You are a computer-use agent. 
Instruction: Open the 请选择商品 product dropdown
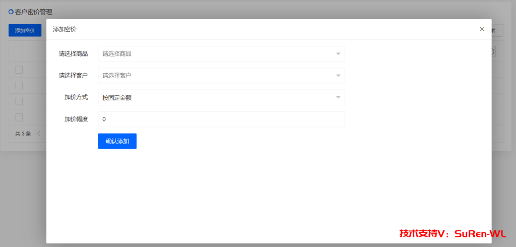click(221, 53)
